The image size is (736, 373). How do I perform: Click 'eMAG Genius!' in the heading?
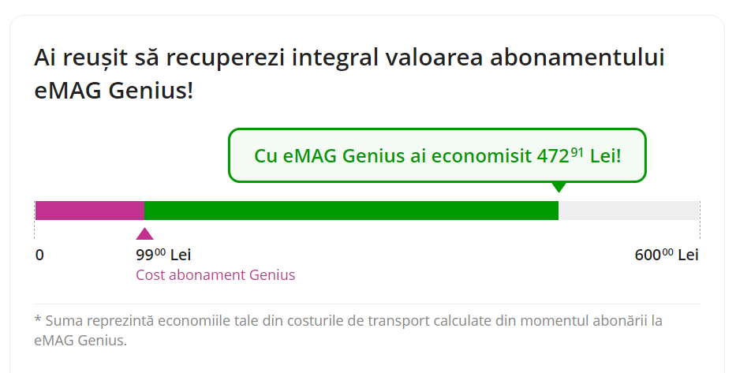[114, 90]
